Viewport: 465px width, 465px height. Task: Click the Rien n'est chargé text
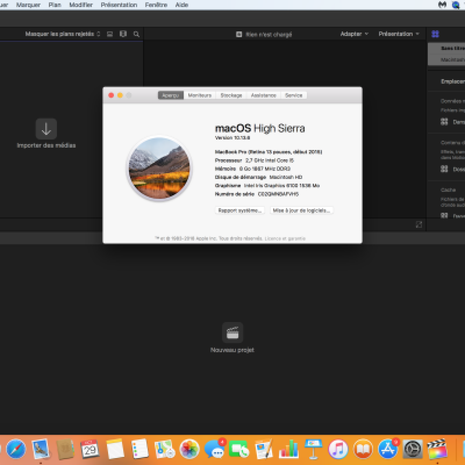coord(269,35)
